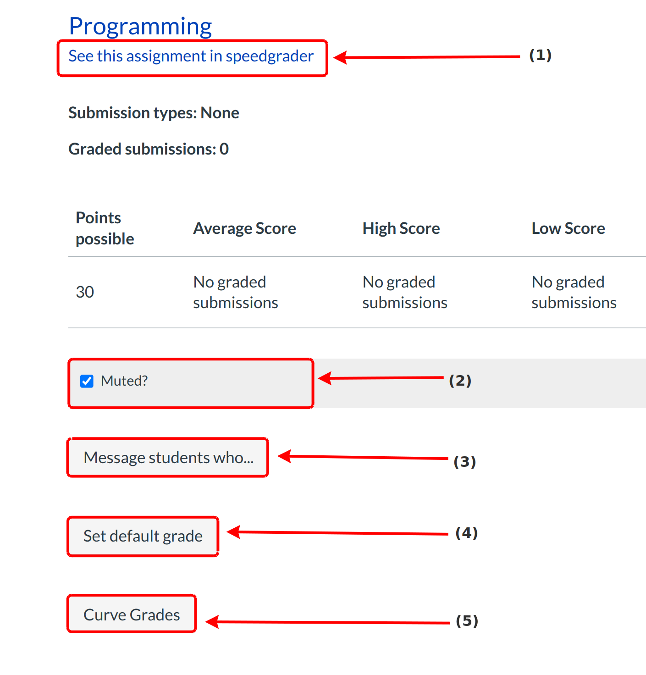Click the 30 points possible value

coord(85,292)
